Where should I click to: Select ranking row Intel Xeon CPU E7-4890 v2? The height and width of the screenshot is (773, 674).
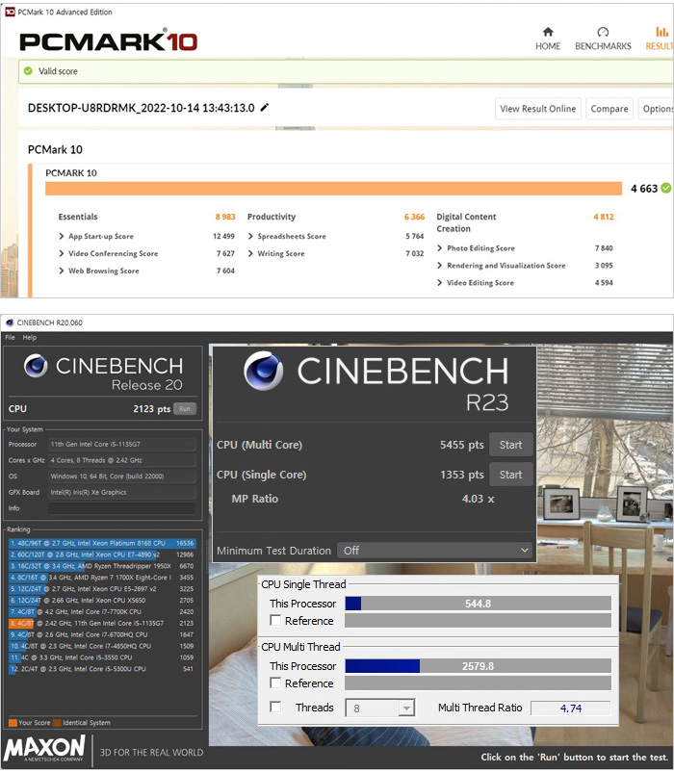[102, 554]
